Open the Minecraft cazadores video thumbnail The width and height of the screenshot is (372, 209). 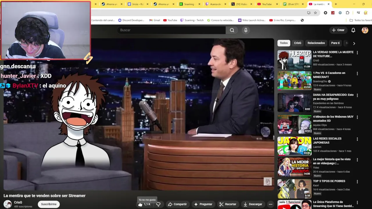pos(294,80)
